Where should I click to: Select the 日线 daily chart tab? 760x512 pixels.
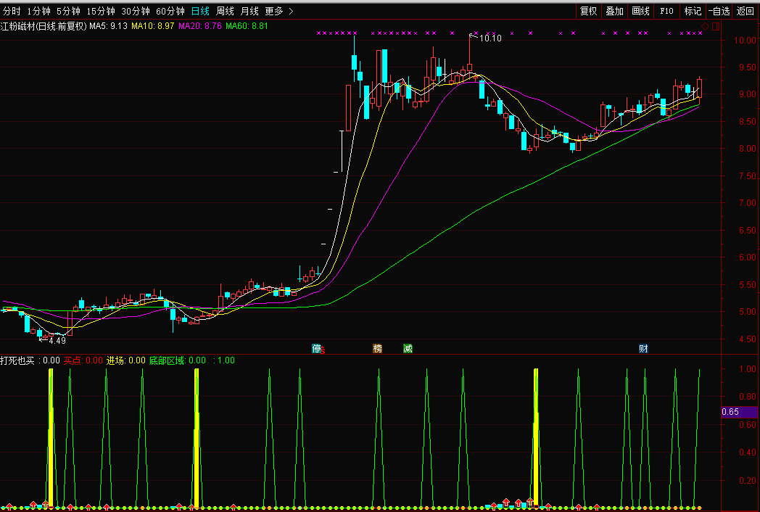click(x=200, y=11)
